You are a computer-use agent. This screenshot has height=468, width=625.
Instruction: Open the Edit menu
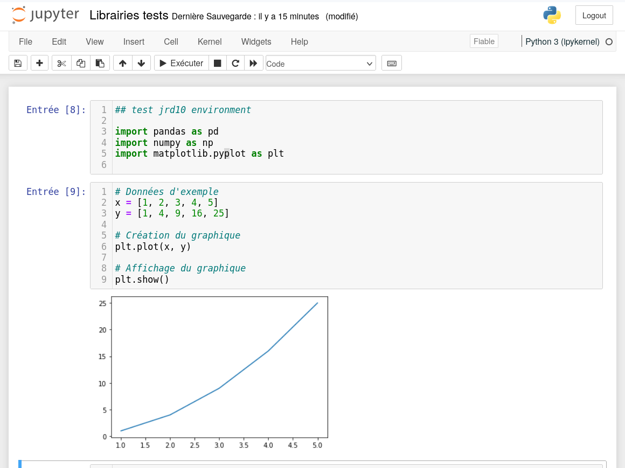(59, 42)
